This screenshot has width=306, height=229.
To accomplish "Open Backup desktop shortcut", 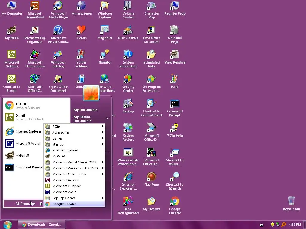I will click(x=128, y=106).
